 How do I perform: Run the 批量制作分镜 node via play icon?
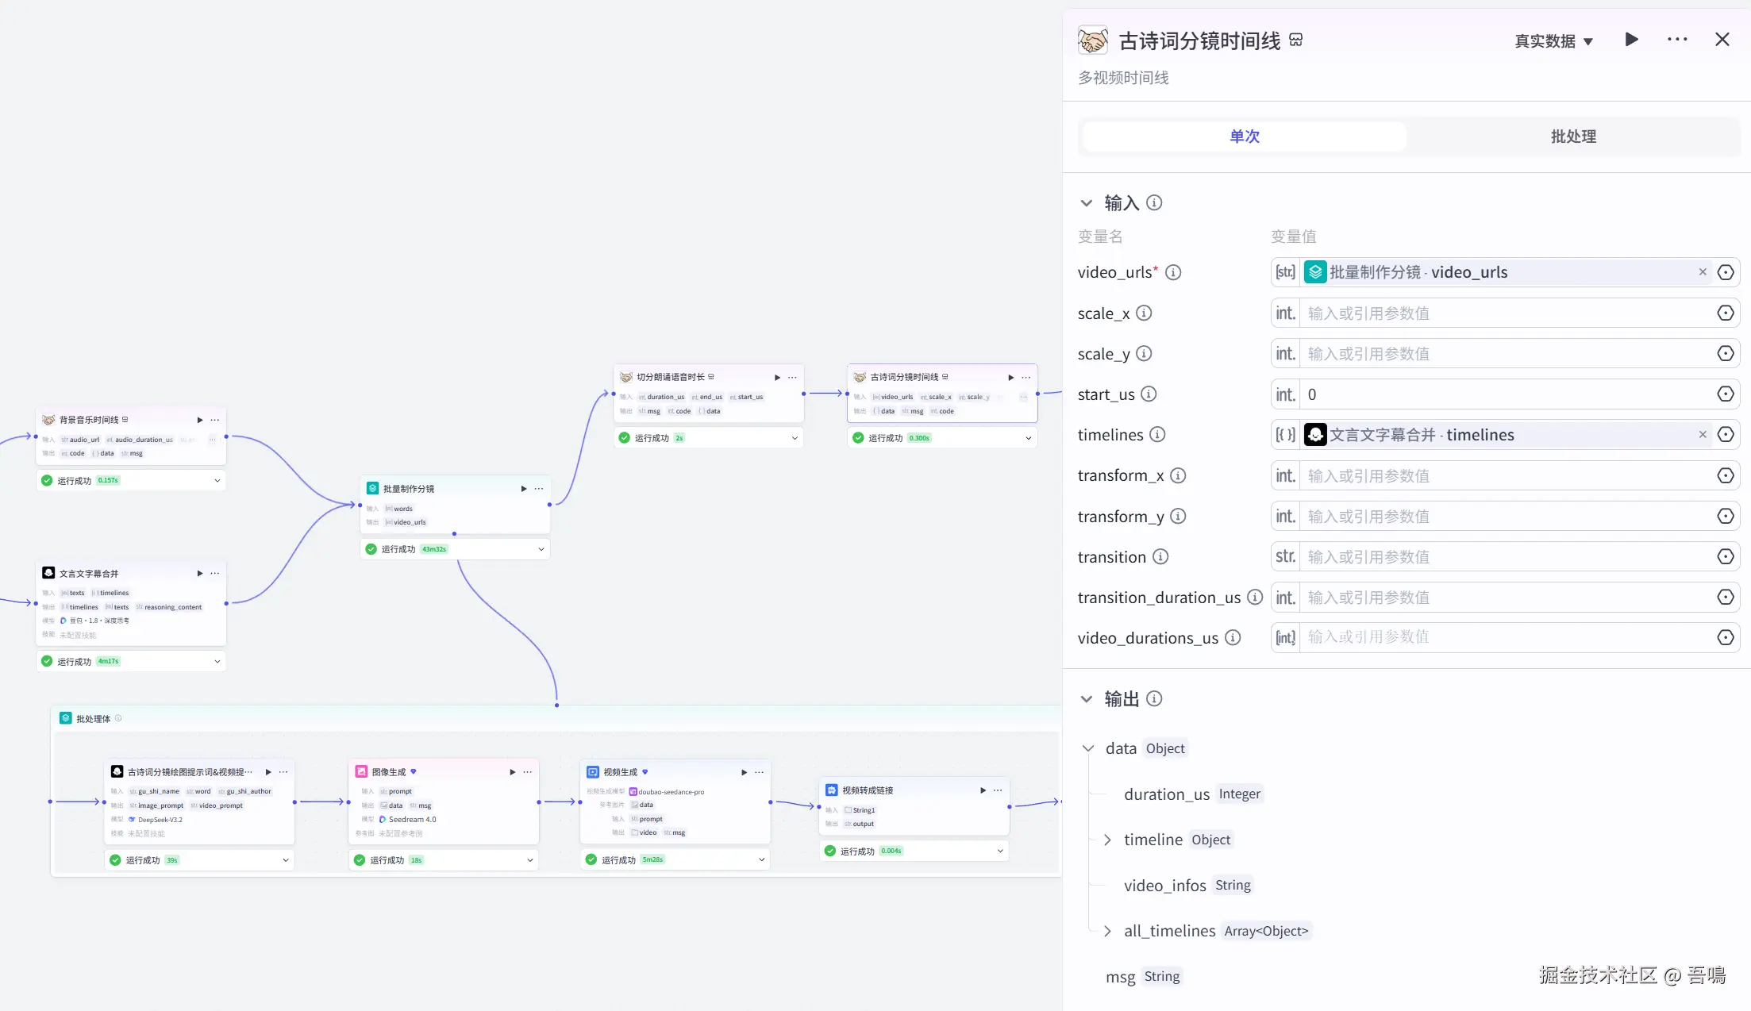tap(523, 489)
